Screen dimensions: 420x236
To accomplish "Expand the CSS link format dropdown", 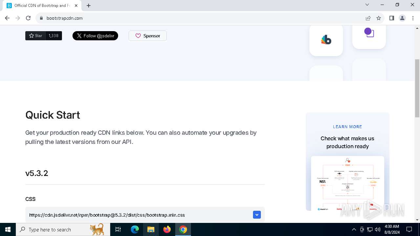I will (257, 215).
